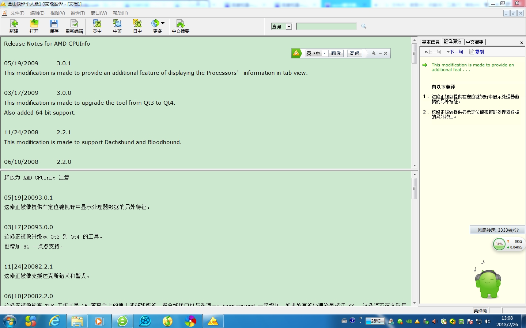Click the 重新编辑 (Re-edit) toolbar icon

74,26
